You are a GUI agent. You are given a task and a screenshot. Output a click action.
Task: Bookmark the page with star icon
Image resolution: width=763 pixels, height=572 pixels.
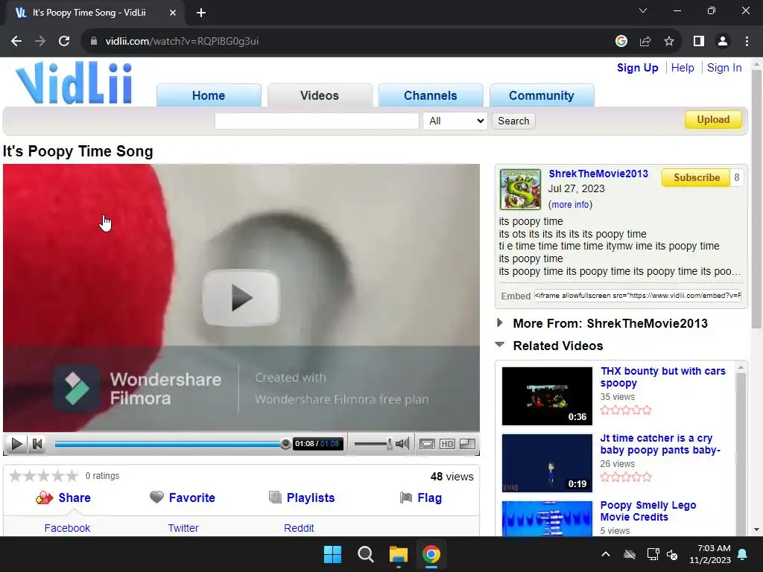click(669, 42)
